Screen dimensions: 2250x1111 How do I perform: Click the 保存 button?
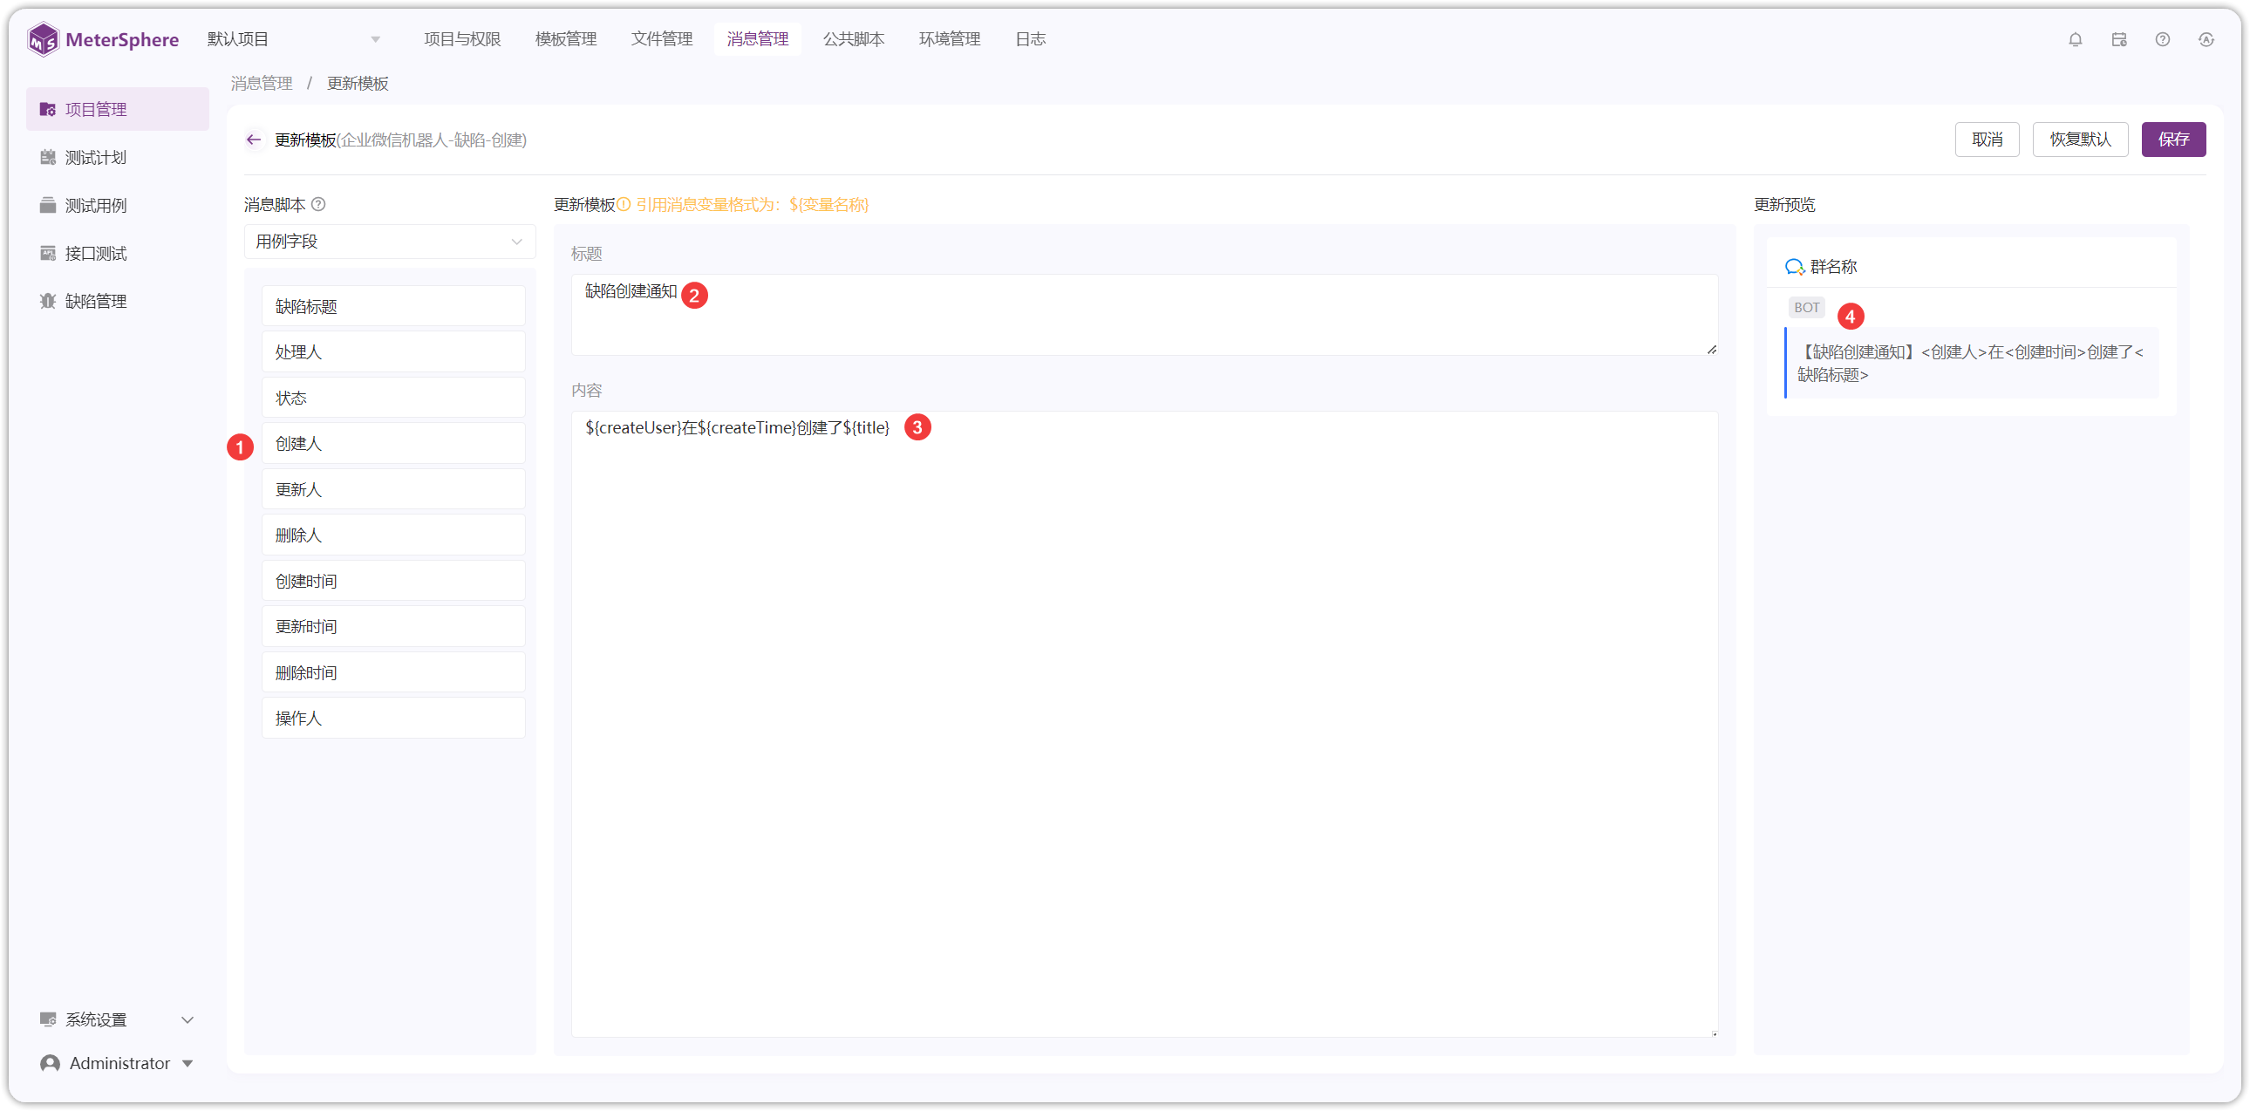click(2173, 140)
